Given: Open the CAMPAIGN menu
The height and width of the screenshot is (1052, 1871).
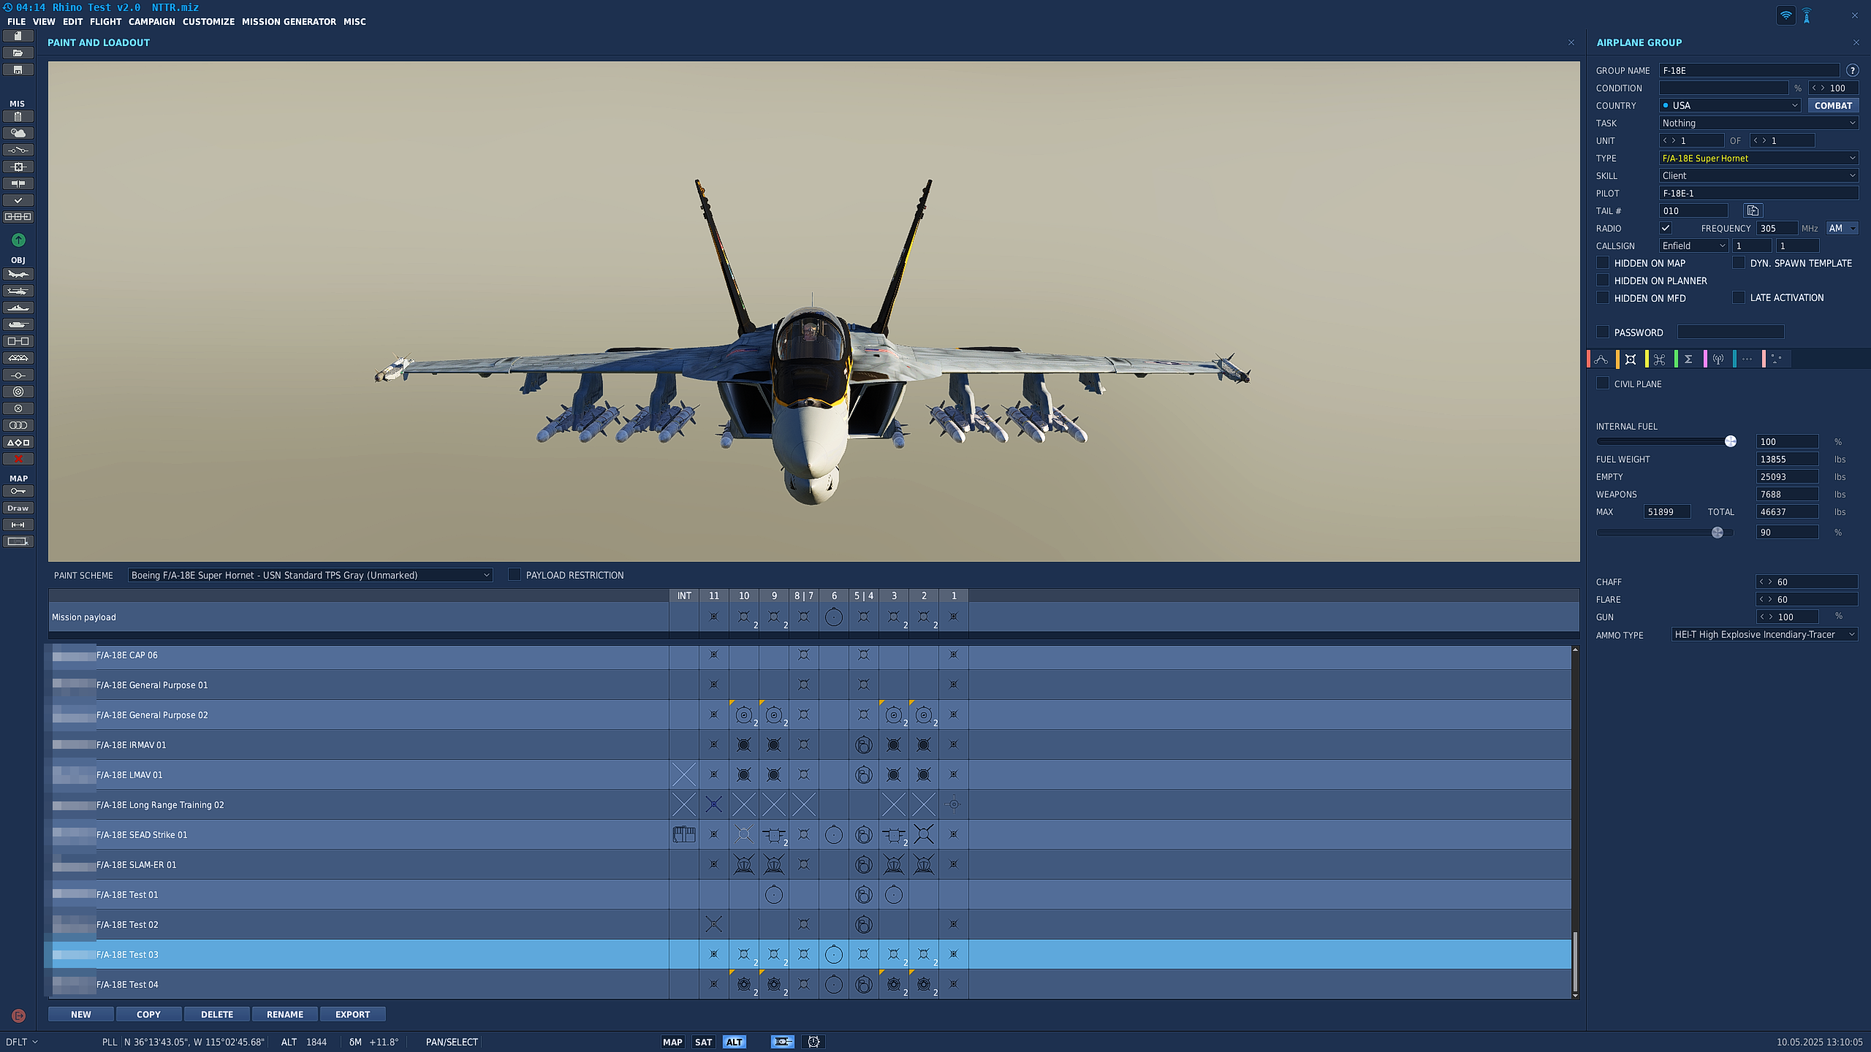Looking at the screenshot, I should (151, 22).
